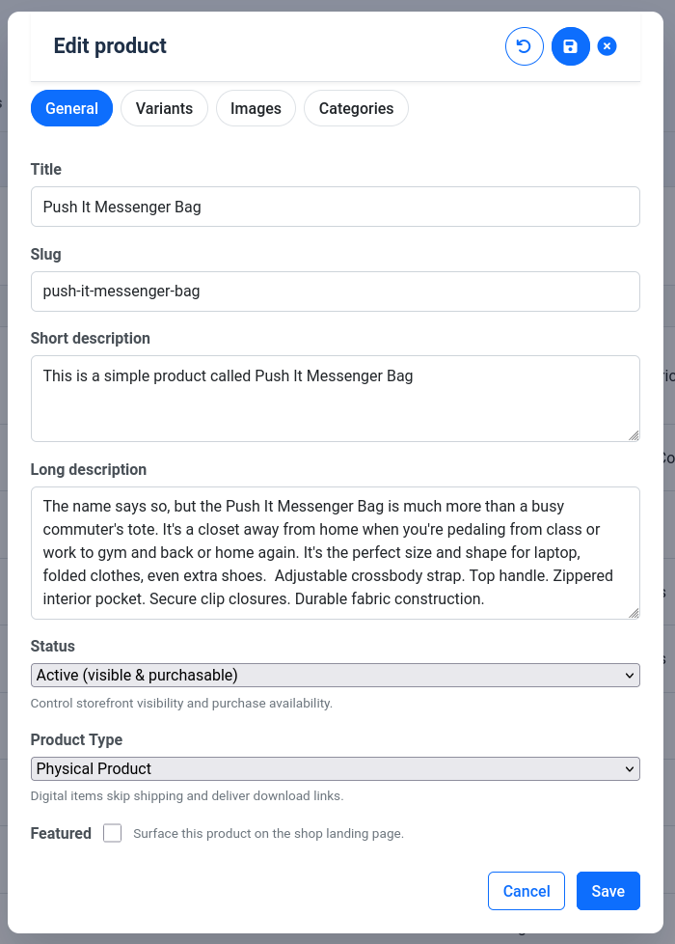Open the Images tab
675x944 pixels.
(256, 108)
